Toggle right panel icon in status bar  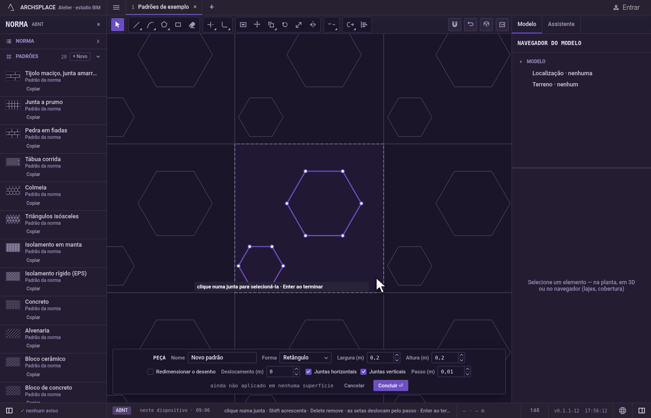pyautogui.click(x=642, y=411)
